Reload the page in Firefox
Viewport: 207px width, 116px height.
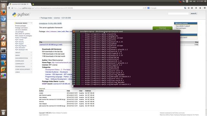click(145, 8)
